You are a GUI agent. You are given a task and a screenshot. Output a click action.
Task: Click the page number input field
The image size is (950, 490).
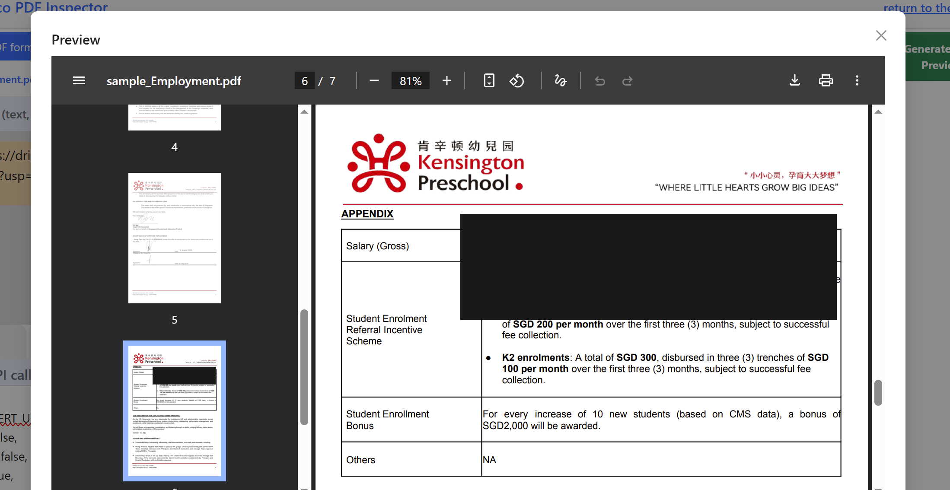click(305, 81)
